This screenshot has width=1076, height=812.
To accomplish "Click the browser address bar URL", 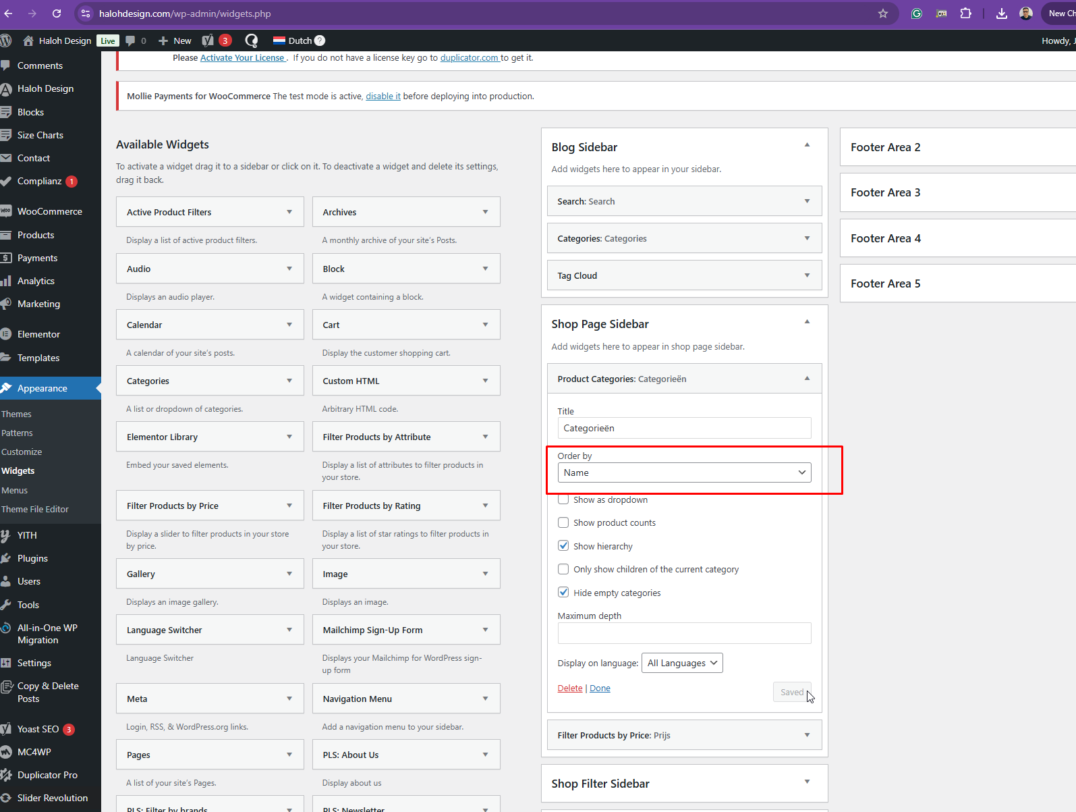I will 185,13.
